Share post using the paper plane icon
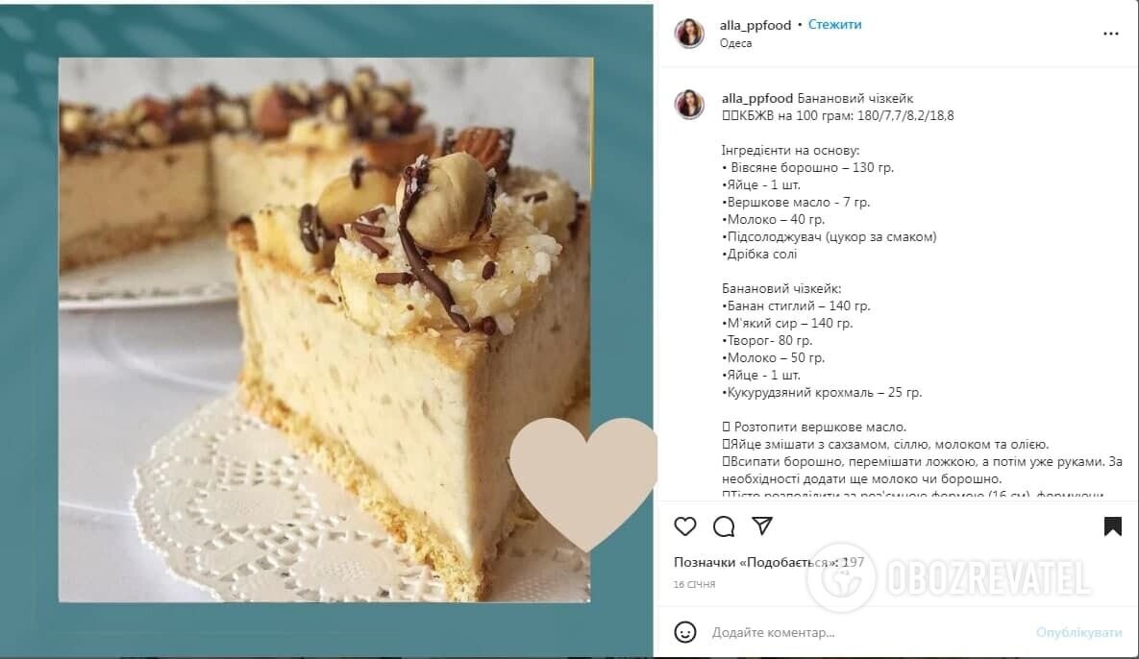Screen dimensions: 1139x659 [x=762, y=525]
